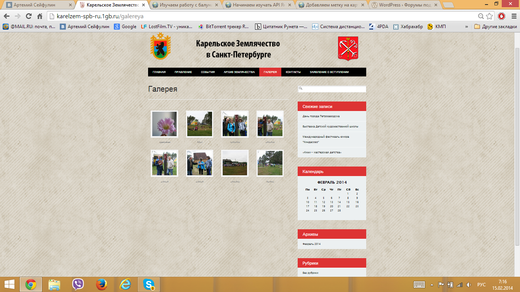Image resolution: width=520 pixels, height=292 pixels.
Task: Open Firefox from the taskbar
Action: [x=102, y=284]
